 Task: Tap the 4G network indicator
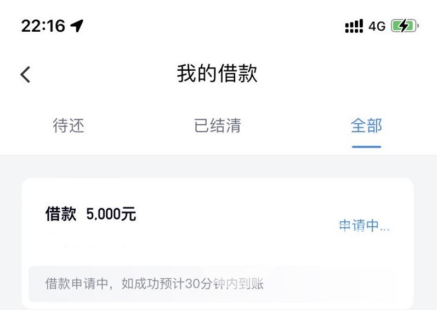377,26
